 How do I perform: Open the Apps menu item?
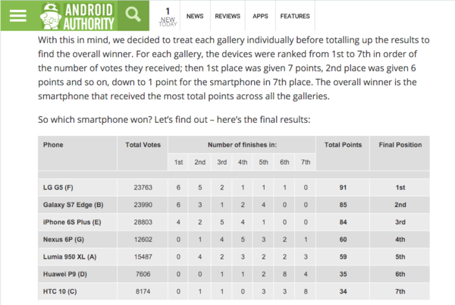tap(260, 16)
